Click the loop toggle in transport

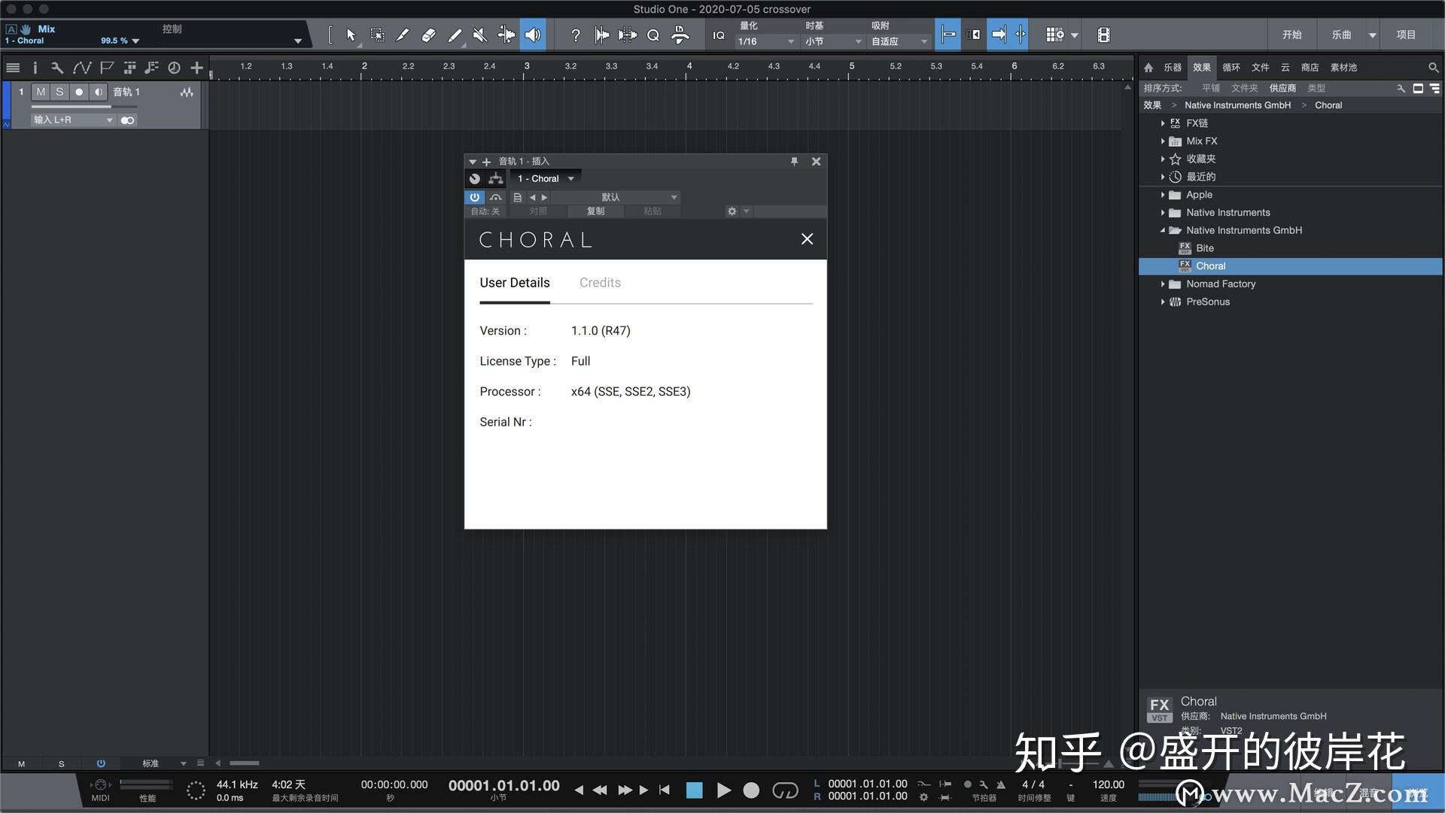tap(785, 790)
